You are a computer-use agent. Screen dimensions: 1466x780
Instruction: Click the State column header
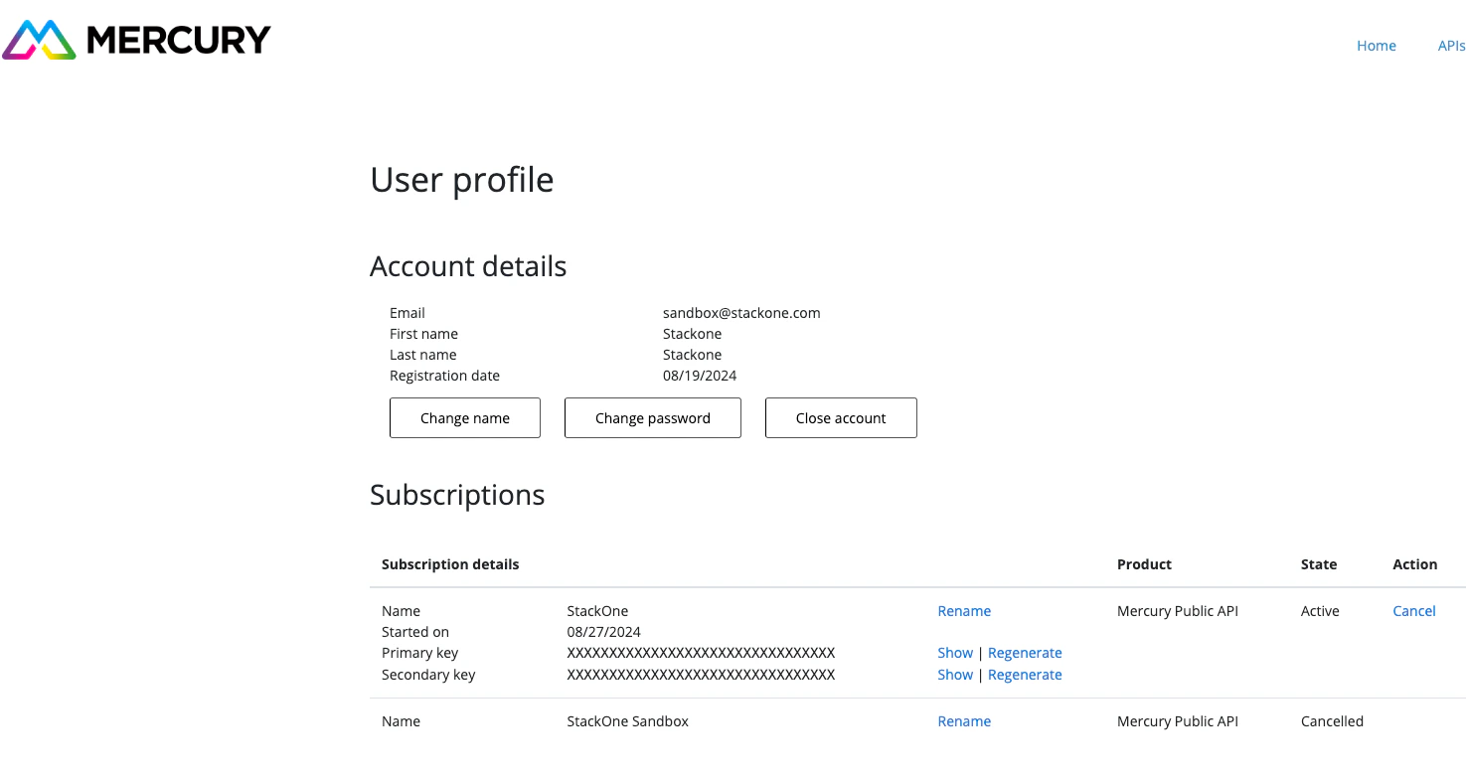click(x=1318, y=563)
